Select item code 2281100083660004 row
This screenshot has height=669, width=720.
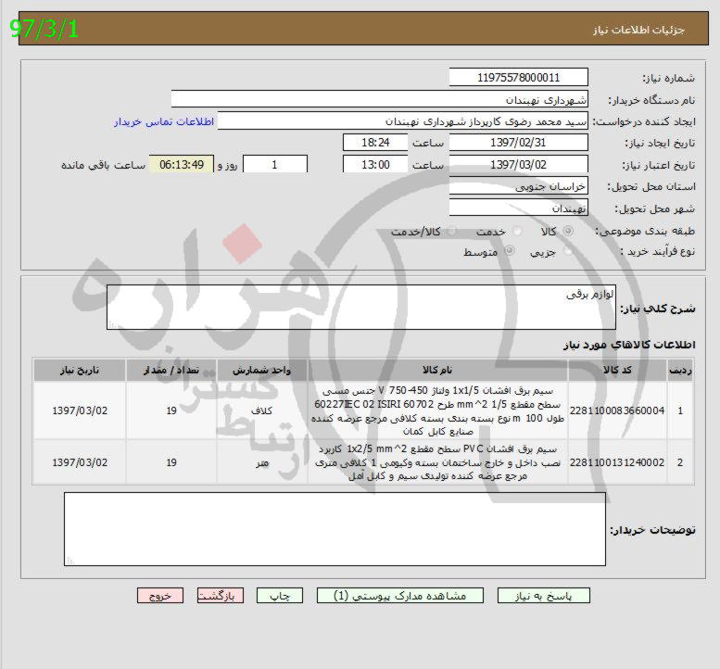(x=616, y=410)
